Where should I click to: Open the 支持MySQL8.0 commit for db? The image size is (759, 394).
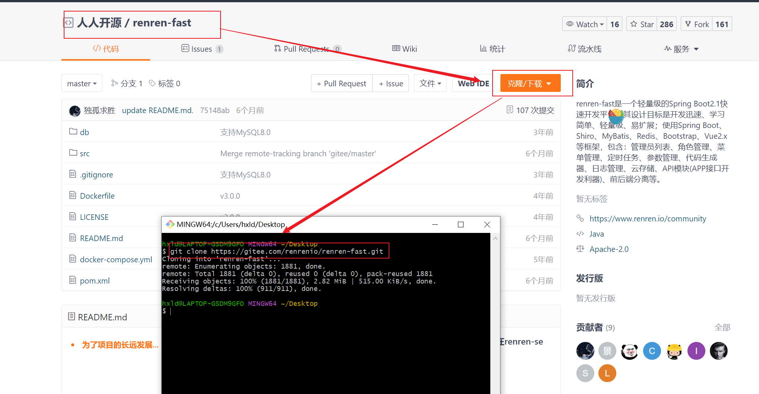tap(245, 132)
